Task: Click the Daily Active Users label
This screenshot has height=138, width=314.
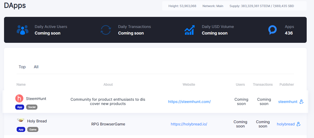Action: (x=51, y=27)
